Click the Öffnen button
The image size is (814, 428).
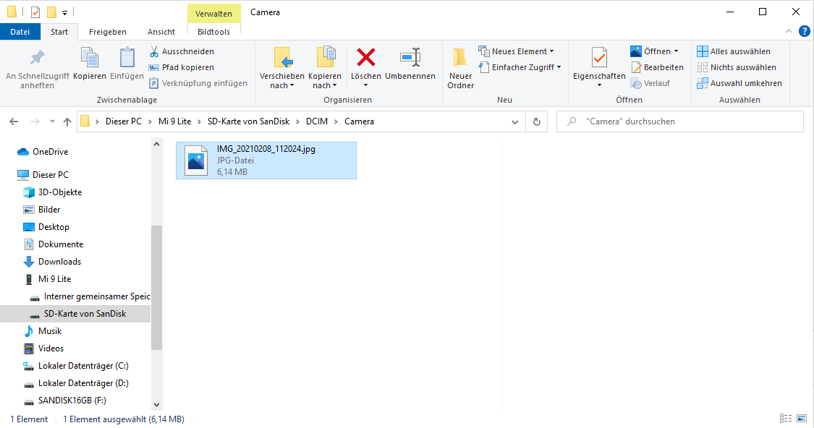650,51
